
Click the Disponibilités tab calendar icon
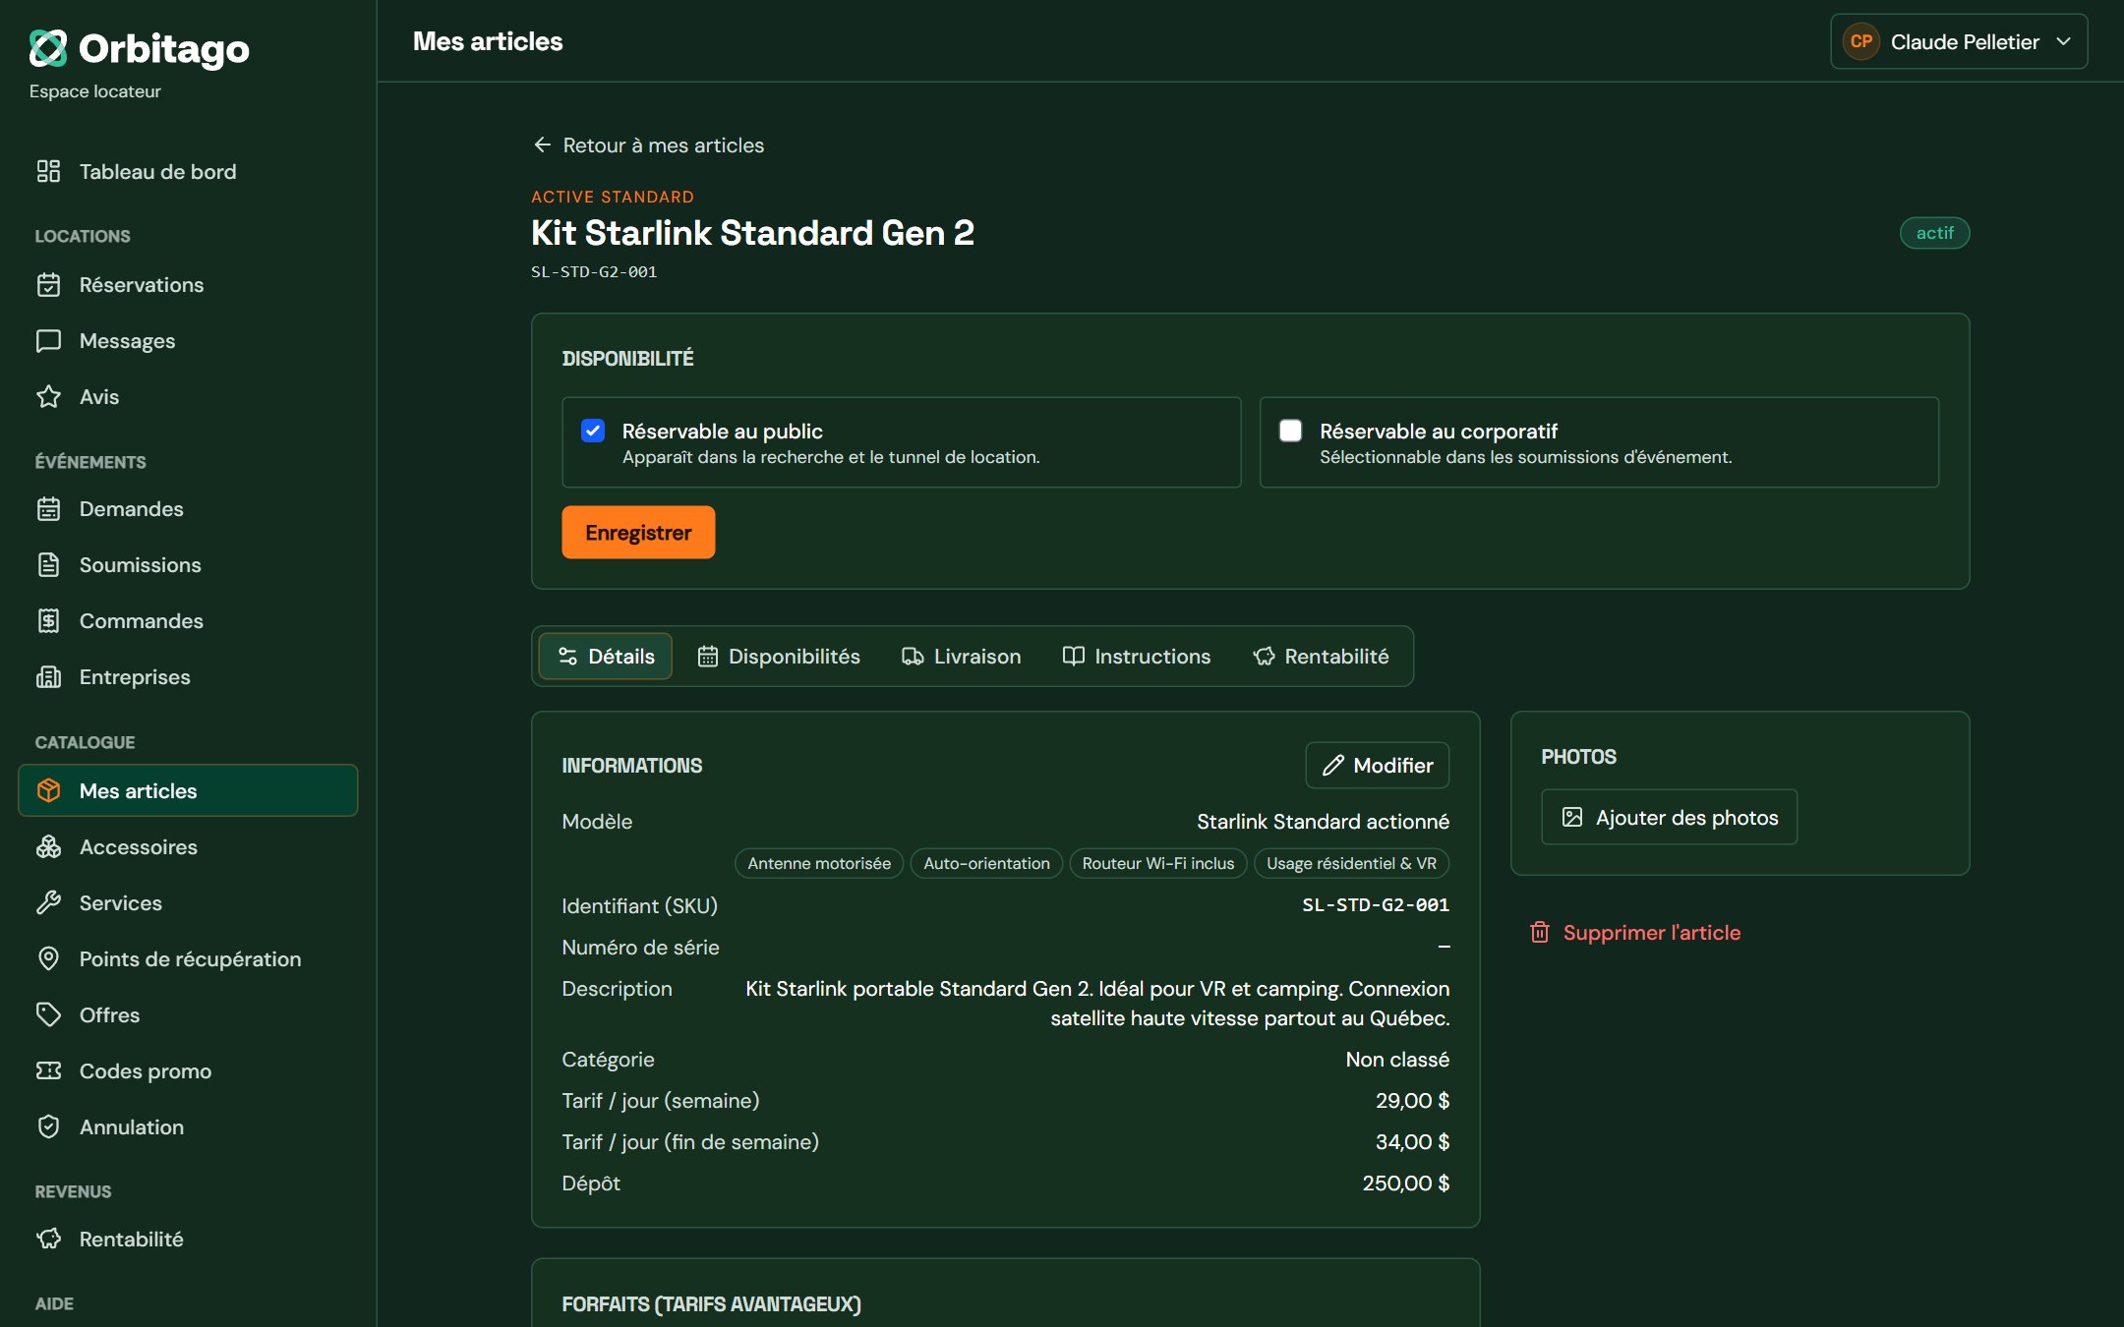tap(708, 657)
